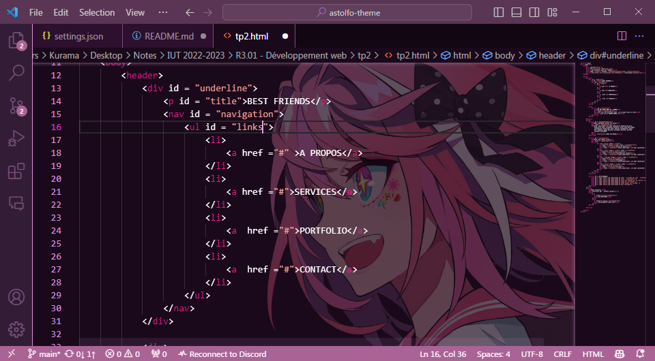Click line number 24 in gutter
Viewport: 655px width, 361px height.
click(x=56, y=230)
